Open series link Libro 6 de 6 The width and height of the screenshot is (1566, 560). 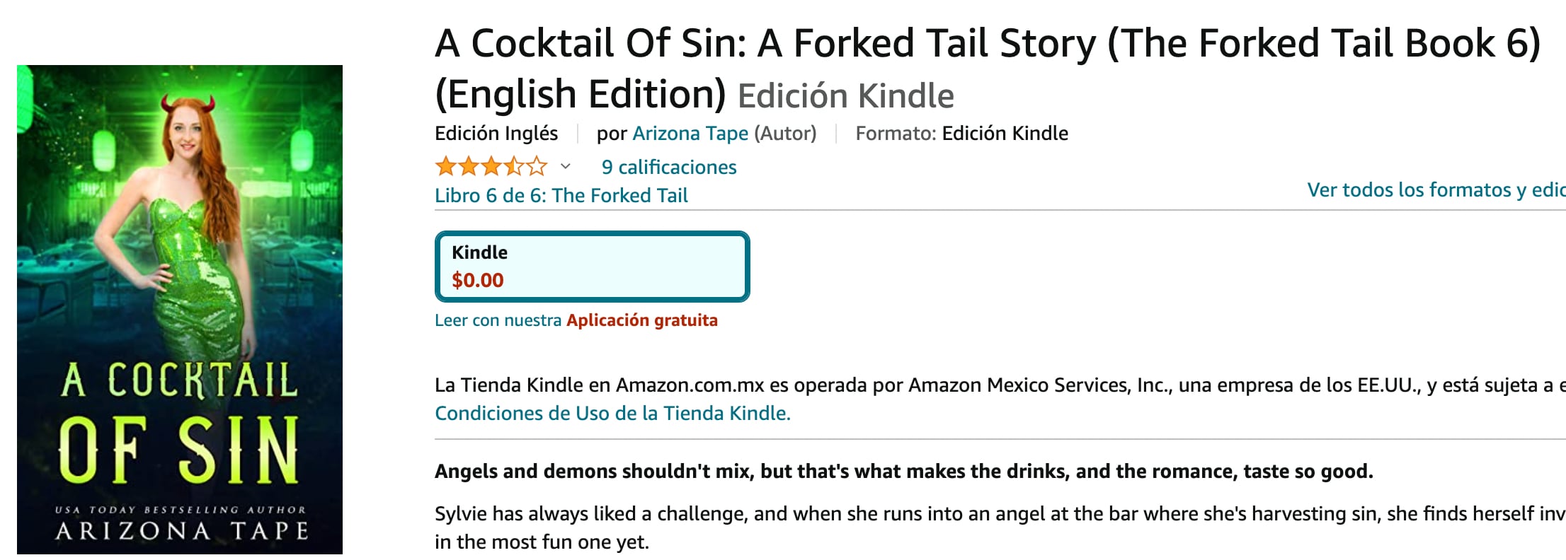[561, 196]
